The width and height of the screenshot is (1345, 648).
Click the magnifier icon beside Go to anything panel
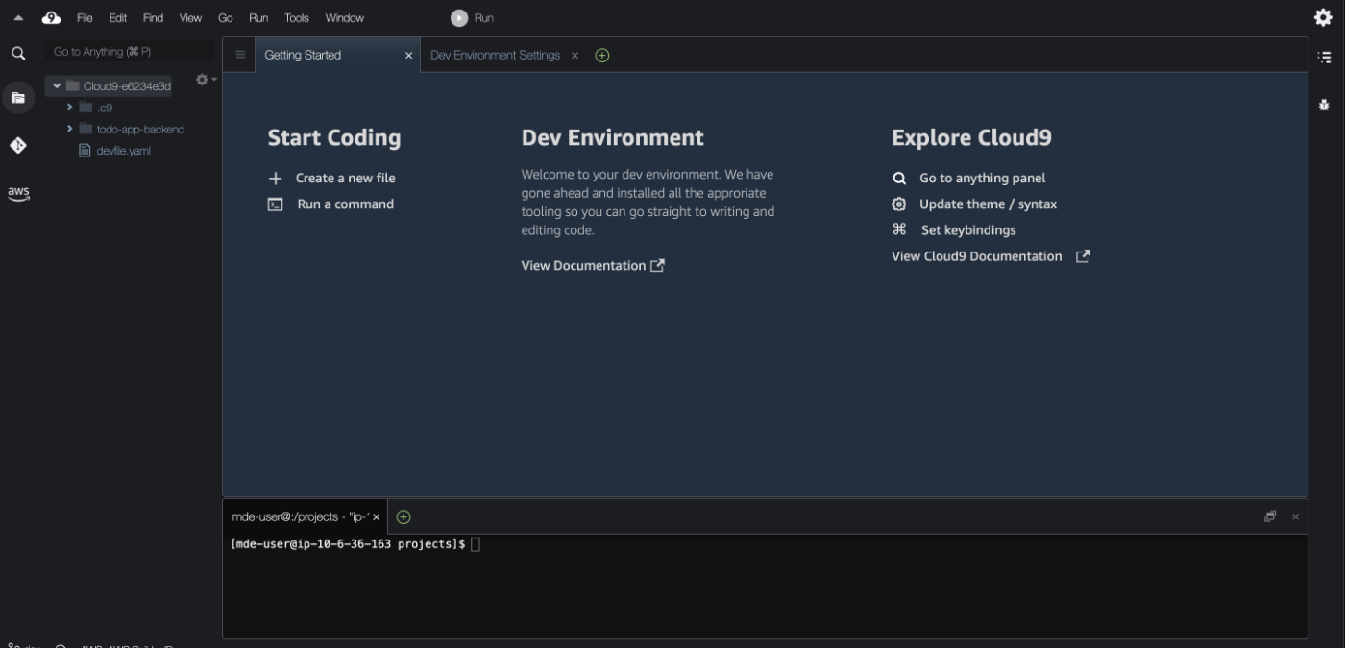pyautogui.click(x=899, y=179)
